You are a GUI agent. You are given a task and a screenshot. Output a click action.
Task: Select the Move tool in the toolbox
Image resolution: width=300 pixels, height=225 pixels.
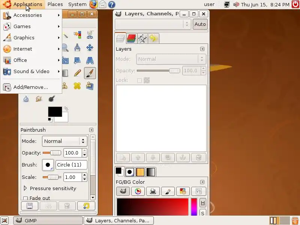click(x=90, y=48)
